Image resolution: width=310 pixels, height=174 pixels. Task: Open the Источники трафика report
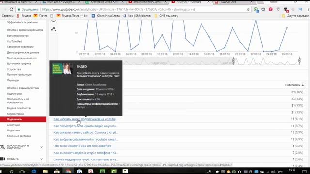coord(19,63)
